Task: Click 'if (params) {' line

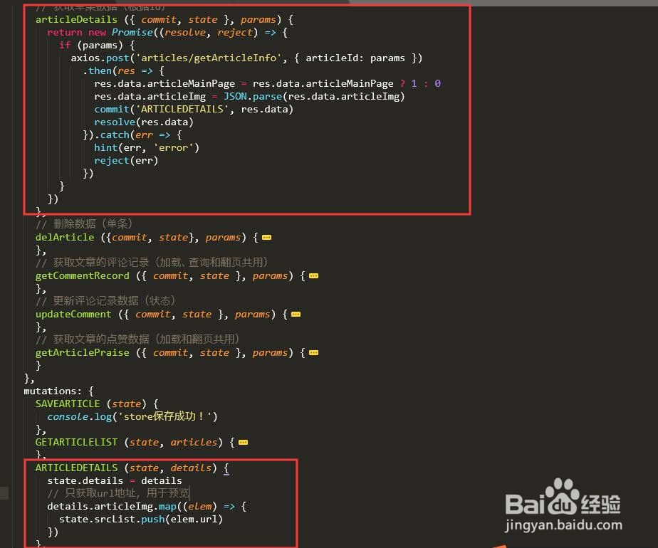Action: pyautogui.click(x=97, y=46)
